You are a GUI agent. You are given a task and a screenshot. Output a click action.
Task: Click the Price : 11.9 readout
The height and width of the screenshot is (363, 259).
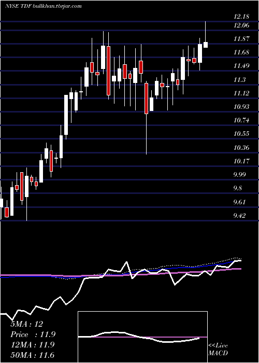pyautogui.click(x=33, y=334)
